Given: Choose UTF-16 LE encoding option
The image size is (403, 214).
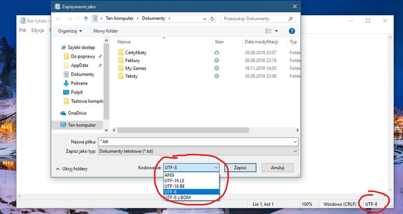Looking at the screenshot, I should 191,181.
